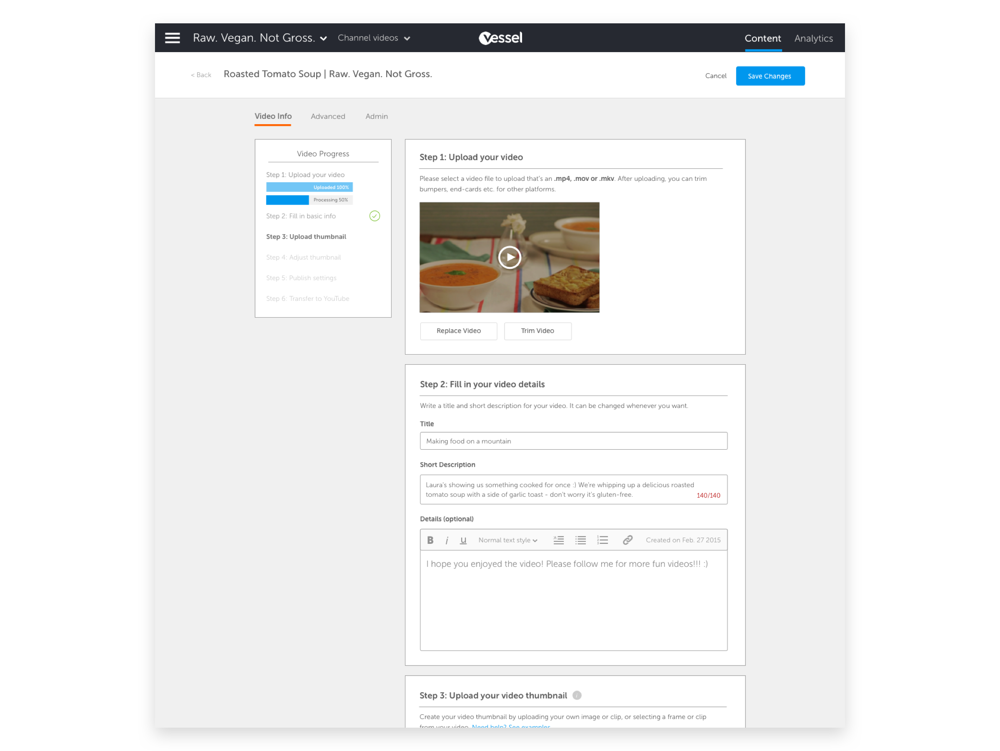Insert a hyperlink with link icon
1000x751 pixels.
pyautogui.click(x=627, y=540)
